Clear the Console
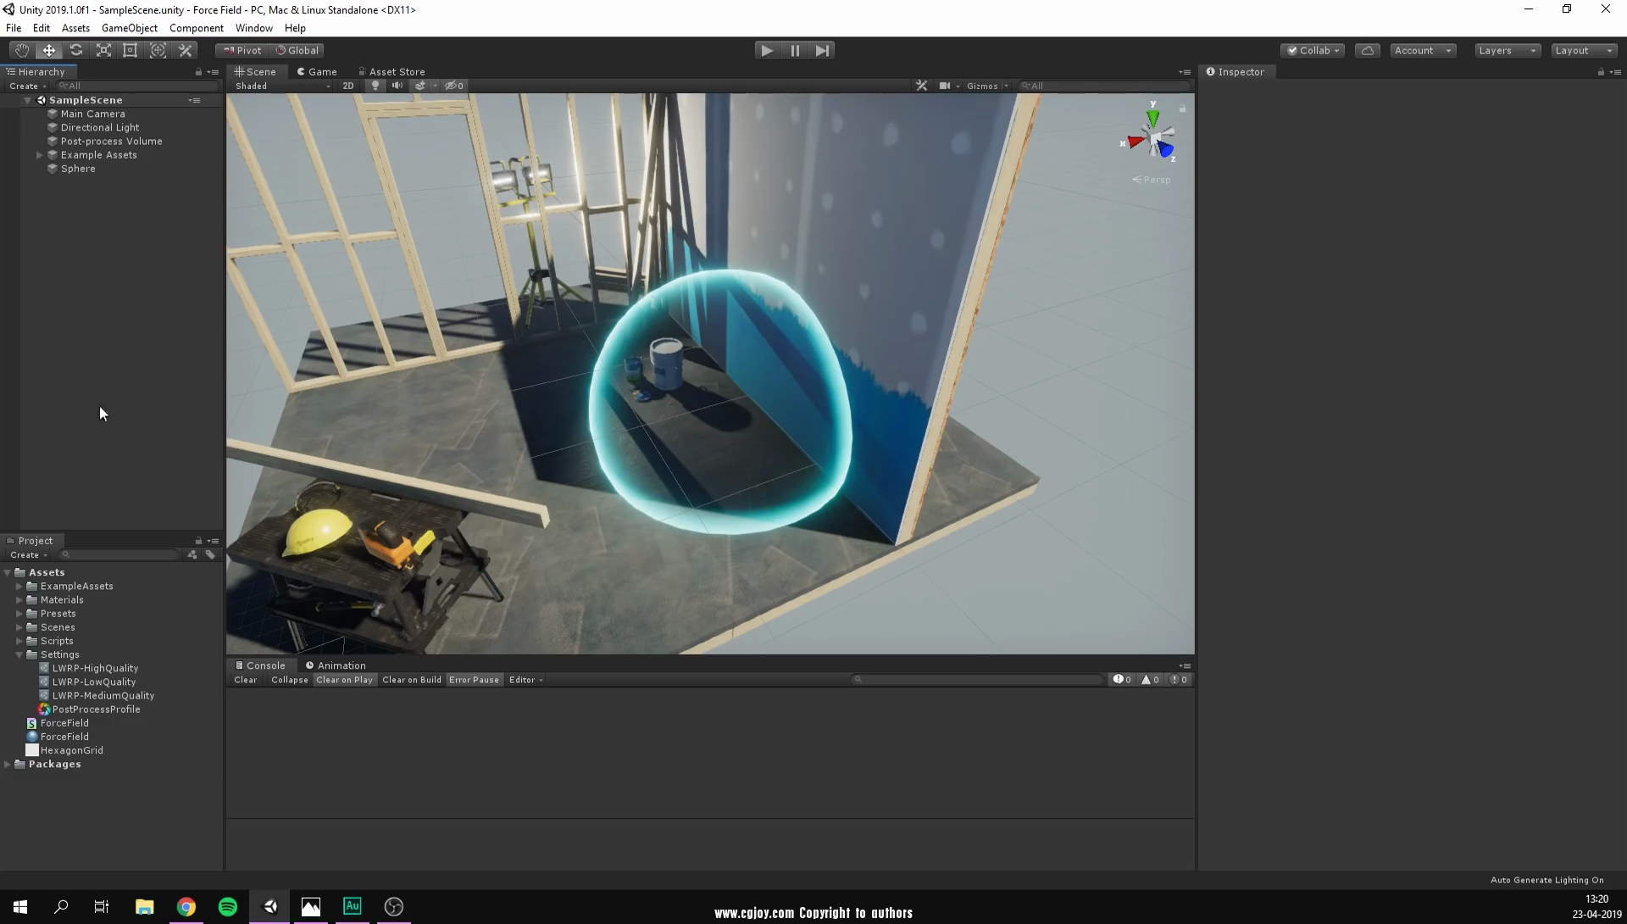 click(x=245, y=680)
